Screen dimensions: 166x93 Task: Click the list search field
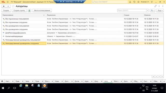[x=132, y=10]
